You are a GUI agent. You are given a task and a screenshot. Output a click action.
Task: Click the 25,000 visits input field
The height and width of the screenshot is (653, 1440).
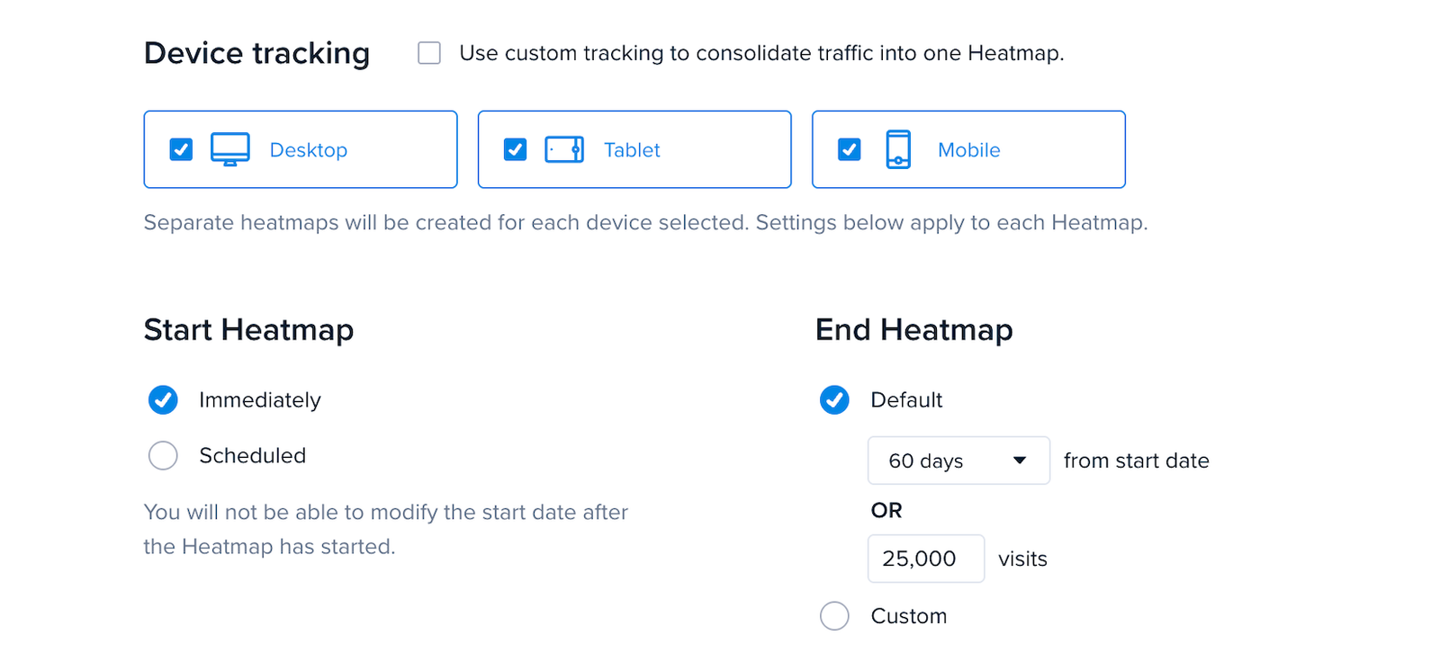(x=926, y=559)
